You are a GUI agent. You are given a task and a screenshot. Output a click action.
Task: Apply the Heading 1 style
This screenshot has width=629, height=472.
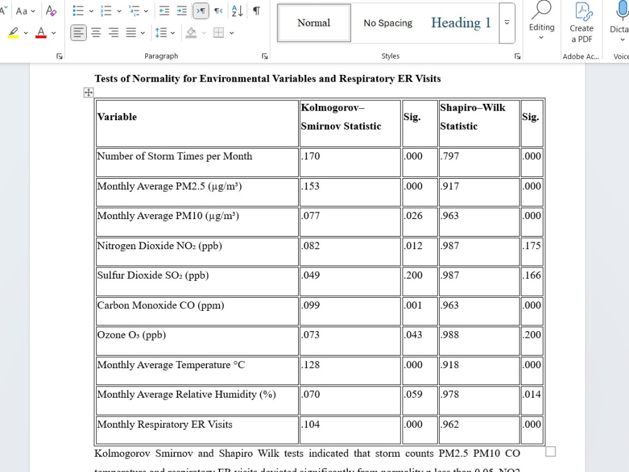(461, 23)
